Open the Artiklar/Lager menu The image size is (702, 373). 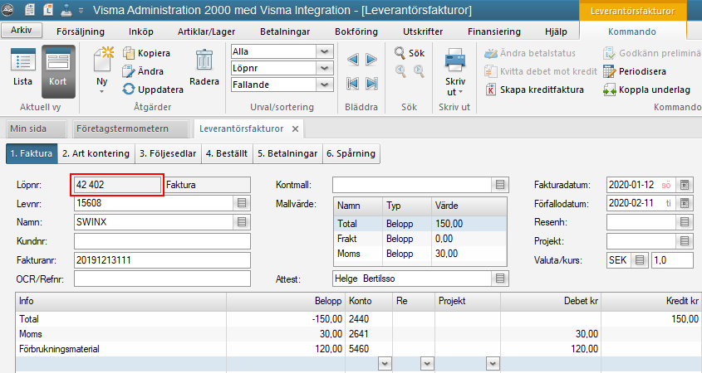[x=206, y=31]
